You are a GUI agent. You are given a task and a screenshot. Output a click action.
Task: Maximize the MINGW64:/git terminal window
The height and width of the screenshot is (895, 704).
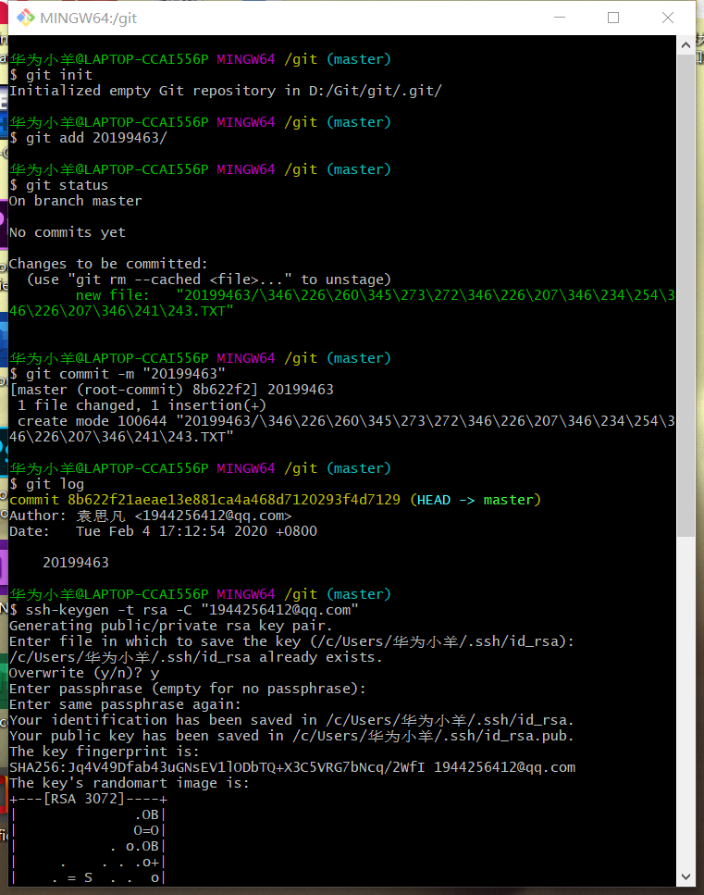613,18
